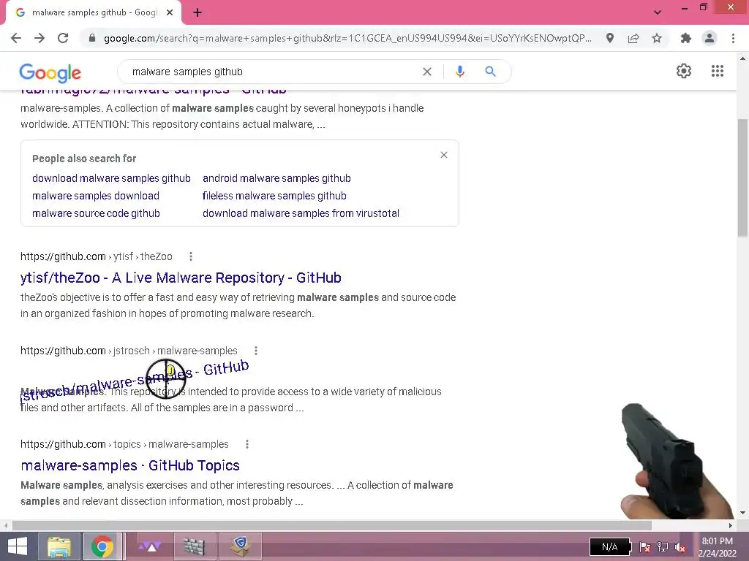
Task: Open the Windows Start menu
Action: (x=18, y=546)
